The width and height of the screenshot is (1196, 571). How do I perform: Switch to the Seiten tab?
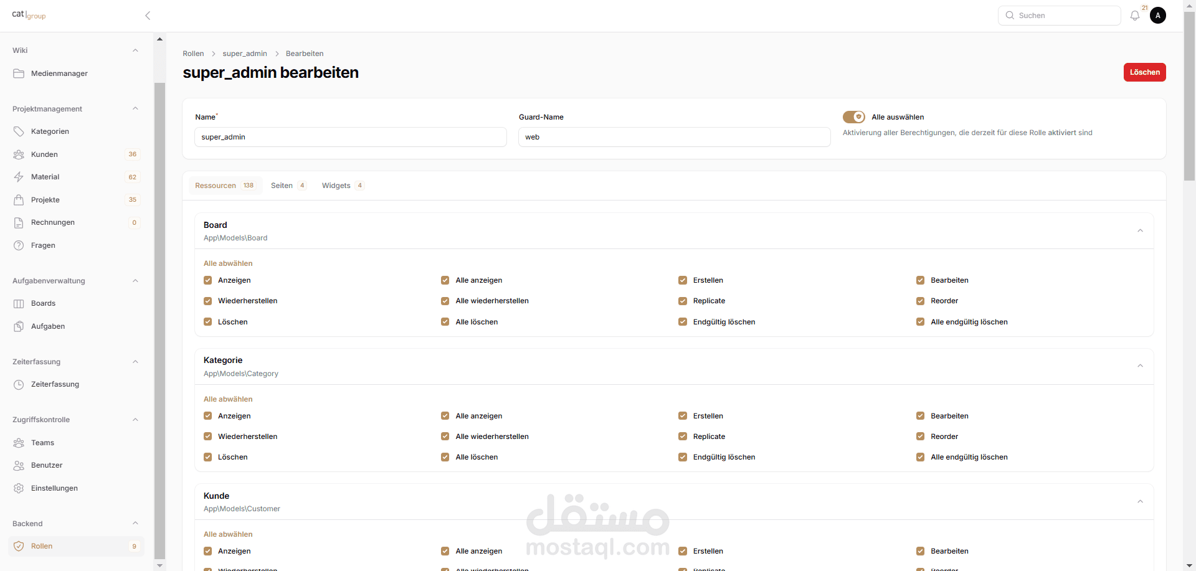[288, 186]
